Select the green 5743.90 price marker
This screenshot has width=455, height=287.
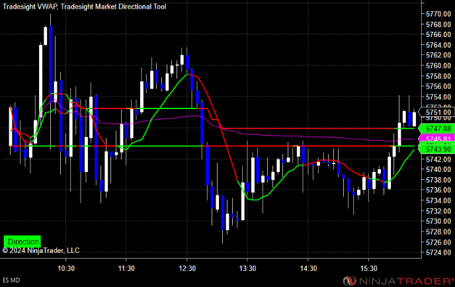click(x=436, y=149)
